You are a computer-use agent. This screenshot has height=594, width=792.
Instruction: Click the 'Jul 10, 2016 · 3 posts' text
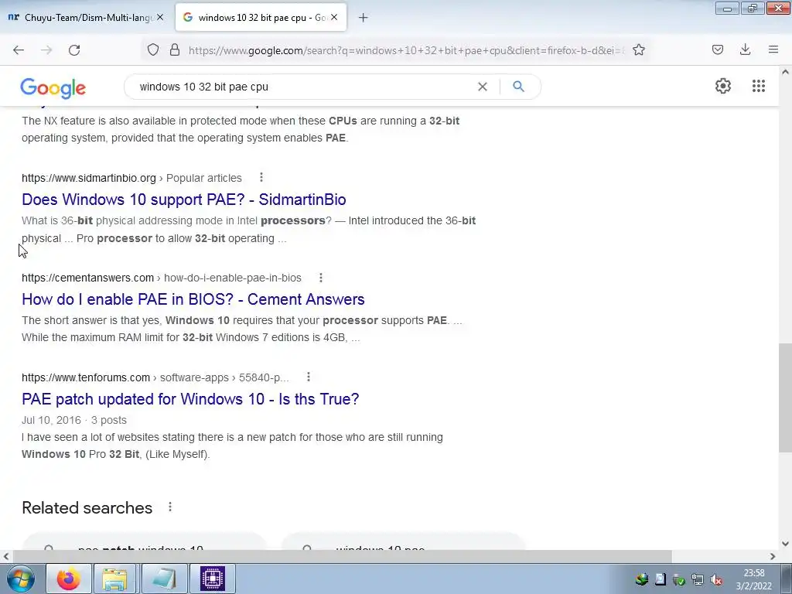pyautogui.click(x=74, y=420)
